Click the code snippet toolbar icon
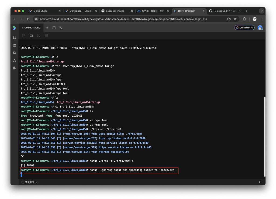Viewport: 276px width, 199px height. point(24,36)
